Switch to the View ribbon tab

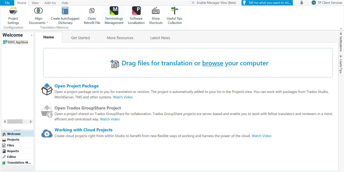pos(35,3)
